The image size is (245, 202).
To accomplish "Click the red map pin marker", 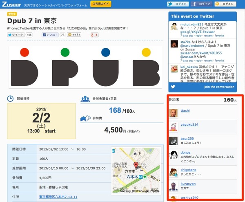I will (x=136, y=165).
